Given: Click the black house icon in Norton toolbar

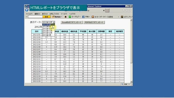Looking at the screenshot, I should click(x=66, y=17).
